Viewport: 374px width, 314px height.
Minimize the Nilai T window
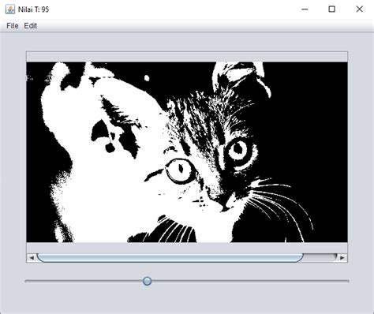tap(305, 9)
